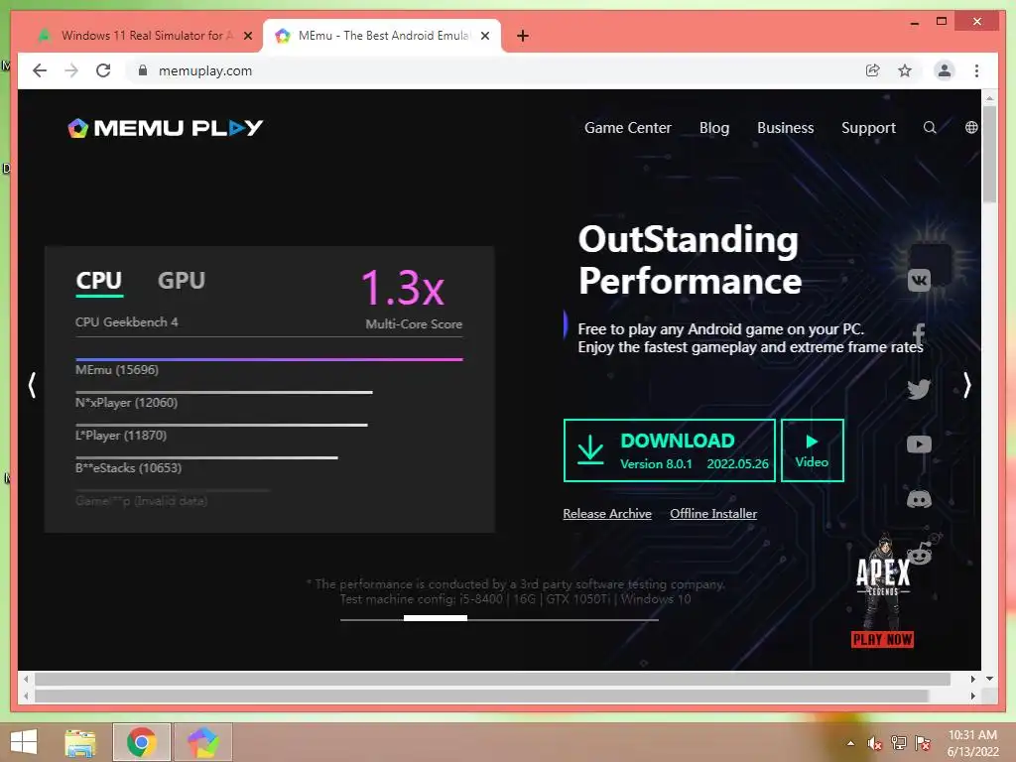Click CPU Geekbench 4 label
Image resolution: width=1016 pixels, height=762 pixels.
coord(126,322)
